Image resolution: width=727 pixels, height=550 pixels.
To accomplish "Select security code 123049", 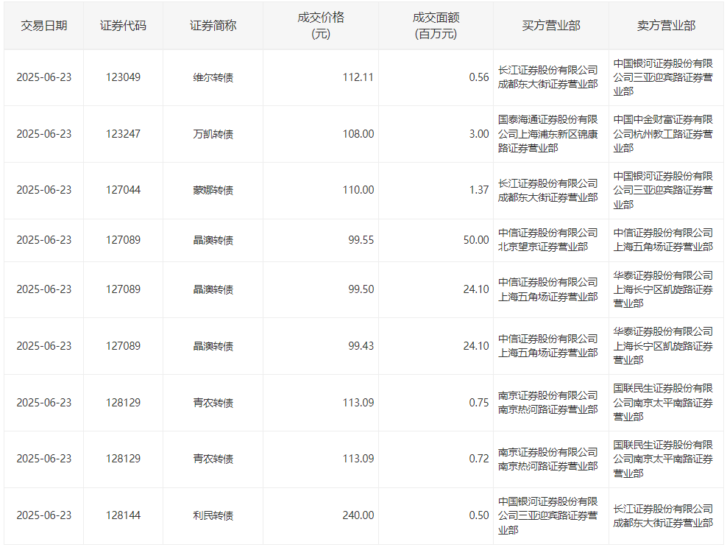I will pyautogui.click(x=123, y=77).
